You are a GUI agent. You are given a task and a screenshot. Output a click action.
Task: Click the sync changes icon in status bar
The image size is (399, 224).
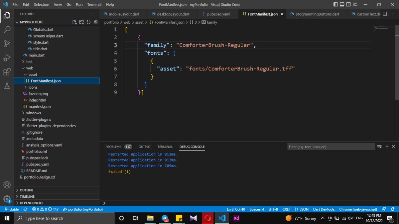[x=25, y=209]
